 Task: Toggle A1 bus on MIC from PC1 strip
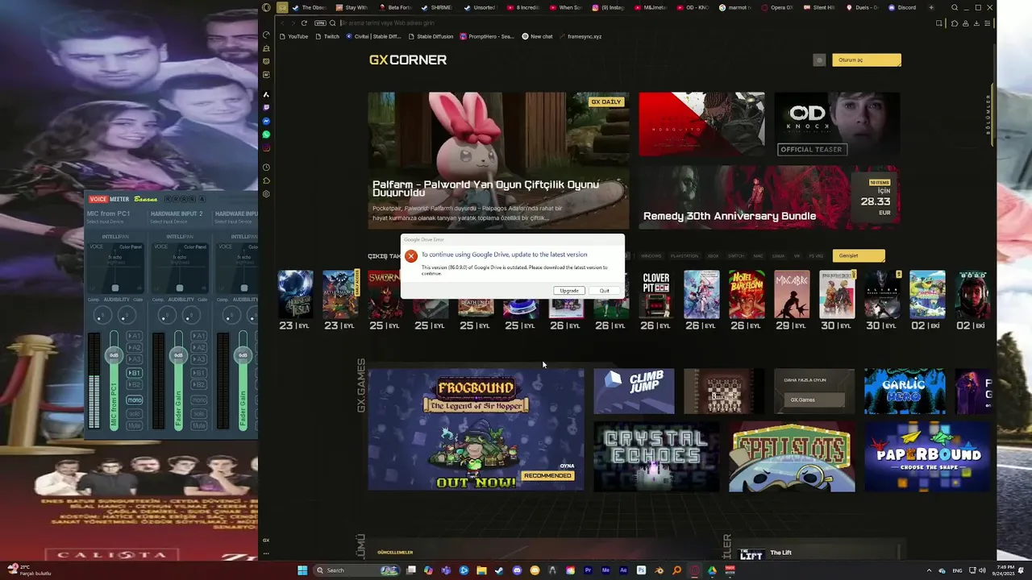135,336
